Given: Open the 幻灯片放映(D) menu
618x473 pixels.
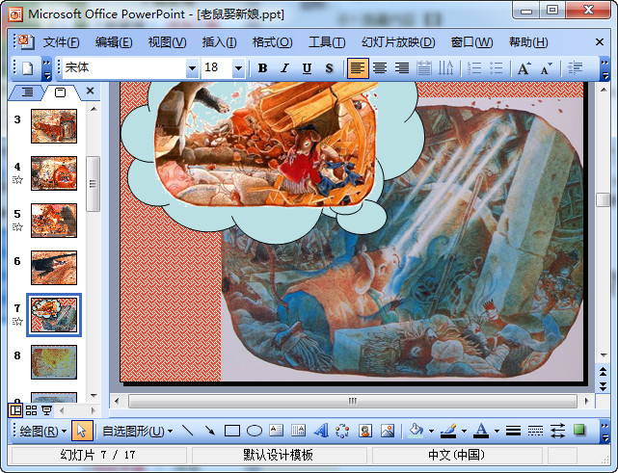Looking at the screenshot, I should pyautogui.click(x=398, y=42).
